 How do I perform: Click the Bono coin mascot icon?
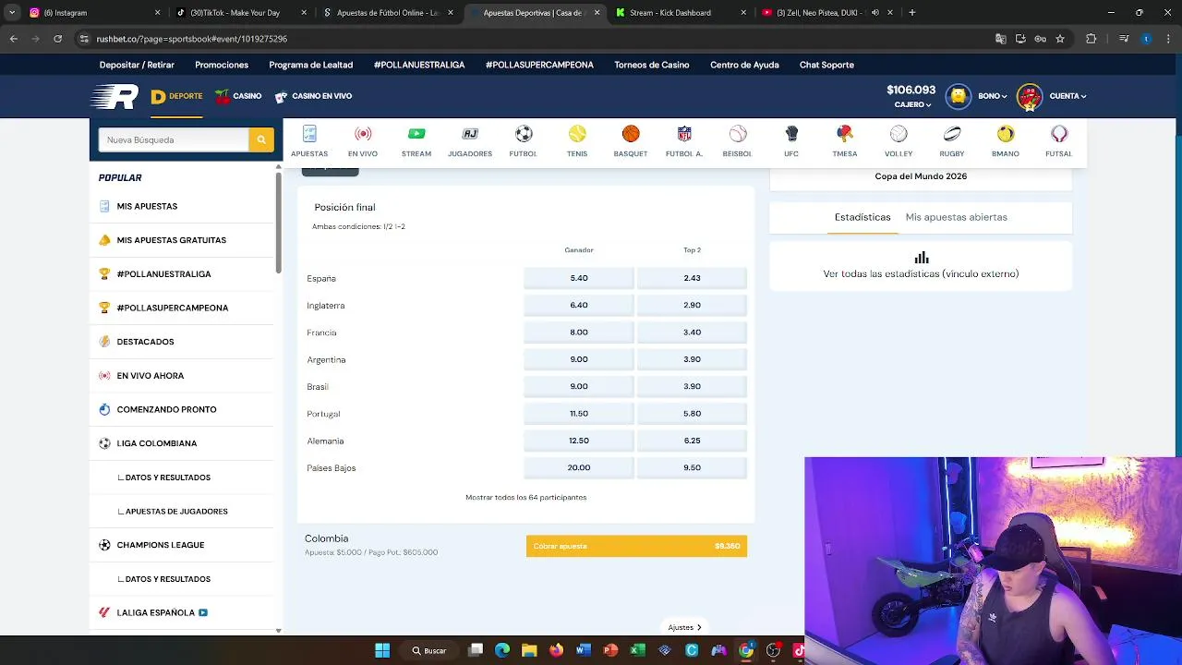[959, 96]
